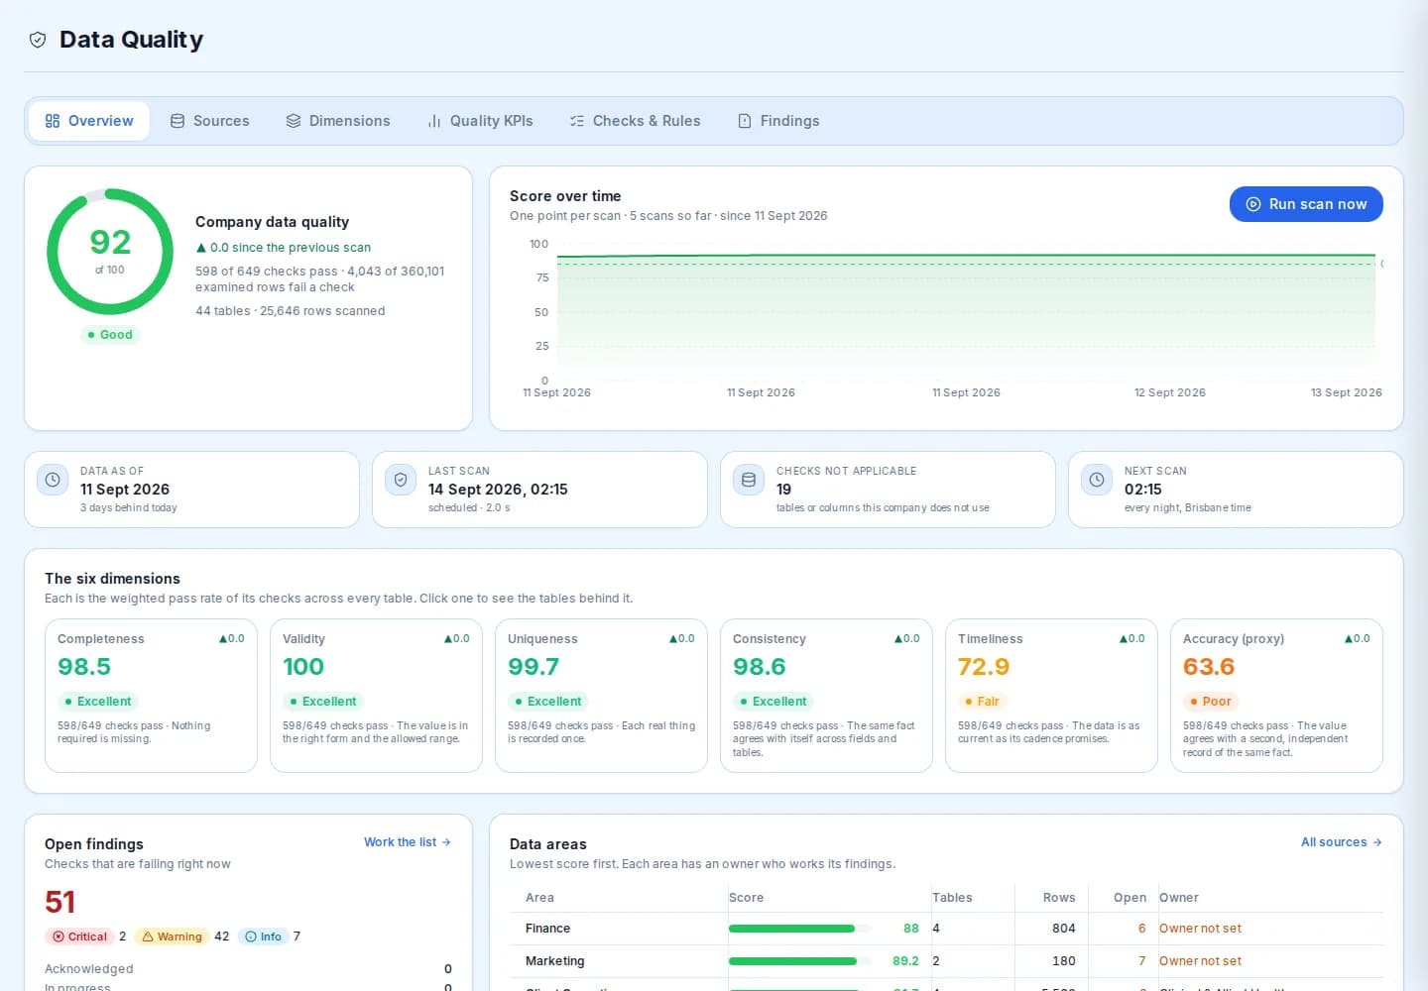Click the Marketing score progress bar

(x=800, y=961)
